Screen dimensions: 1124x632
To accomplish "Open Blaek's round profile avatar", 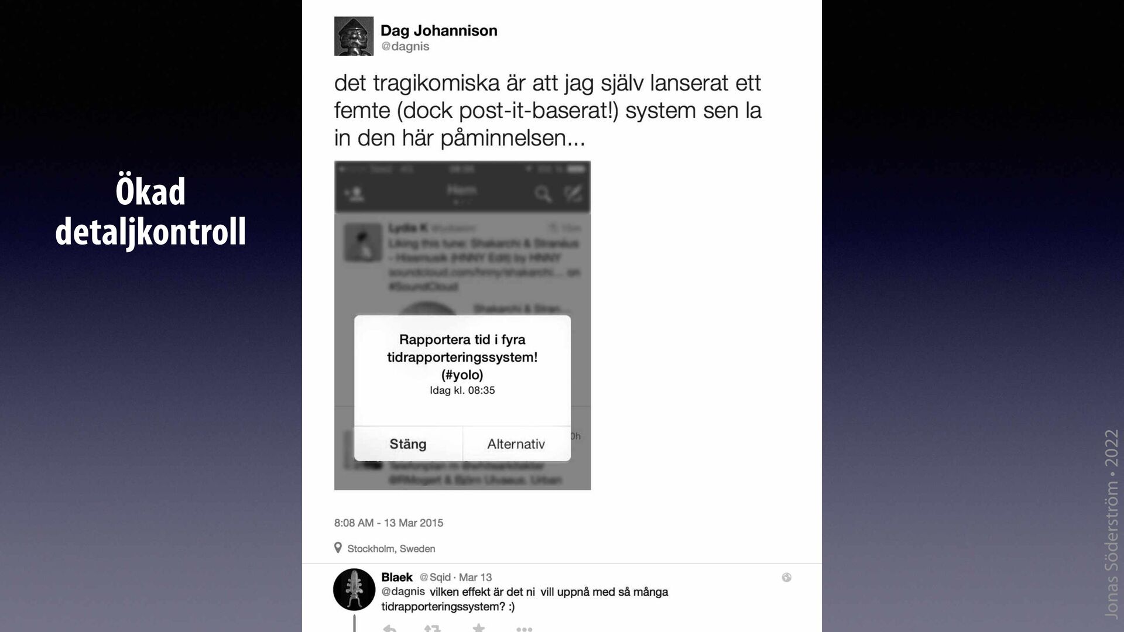I will (x=354, y=589).
